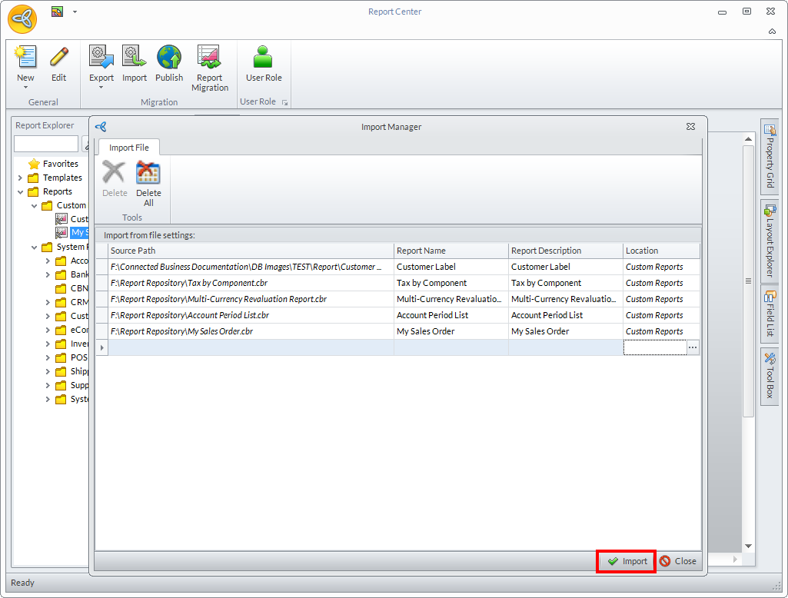This screenshot has width=788, height=598.
Task: Expand the Templates folder node
Action: (20, 178)
